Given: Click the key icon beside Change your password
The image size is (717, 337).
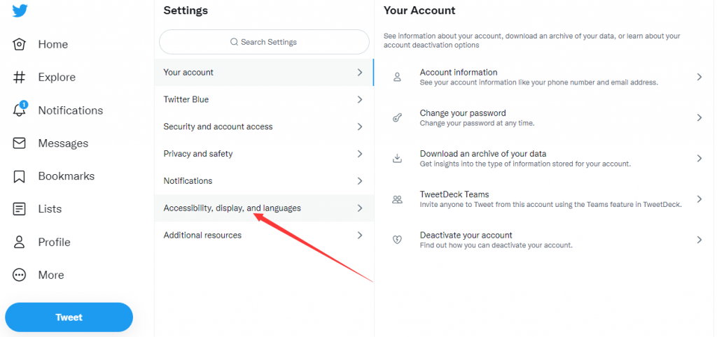Looking at the screenshot, I should point(397,118).
